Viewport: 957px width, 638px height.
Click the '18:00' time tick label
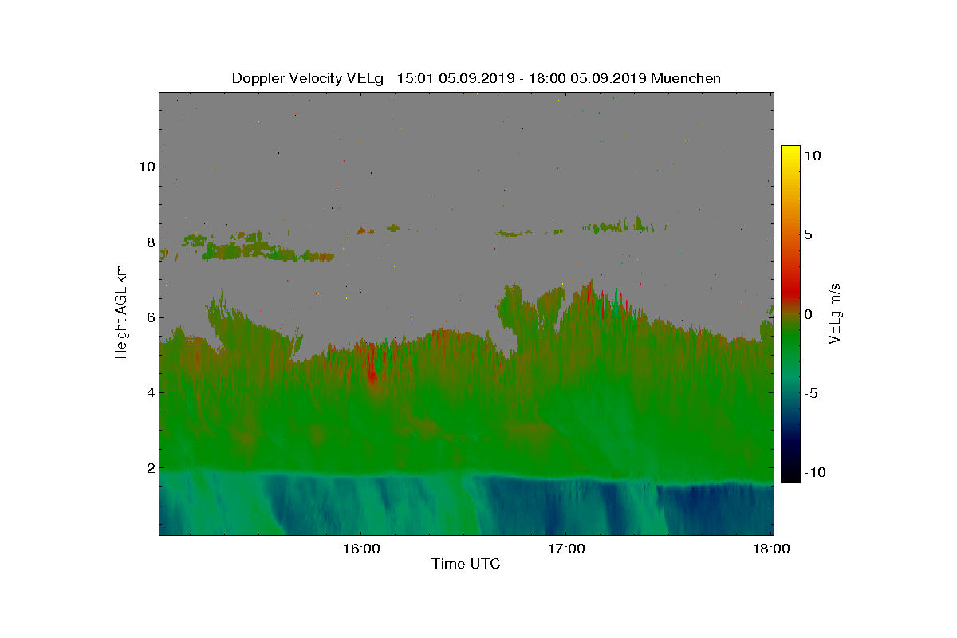tap(772, 549)
